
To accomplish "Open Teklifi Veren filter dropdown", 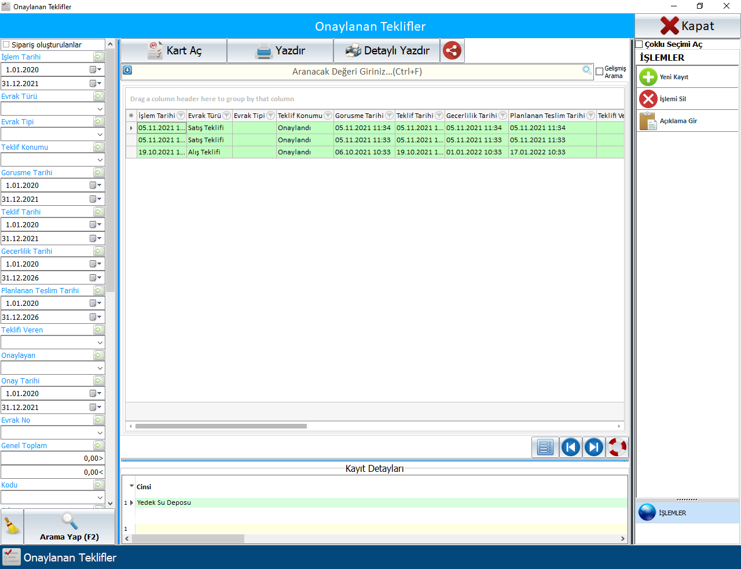I will tap(100, 342).
